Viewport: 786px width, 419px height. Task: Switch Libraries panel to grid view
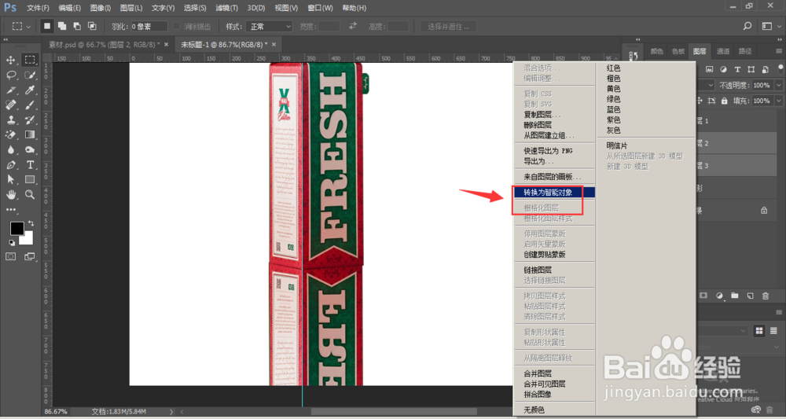coord(759,331)
